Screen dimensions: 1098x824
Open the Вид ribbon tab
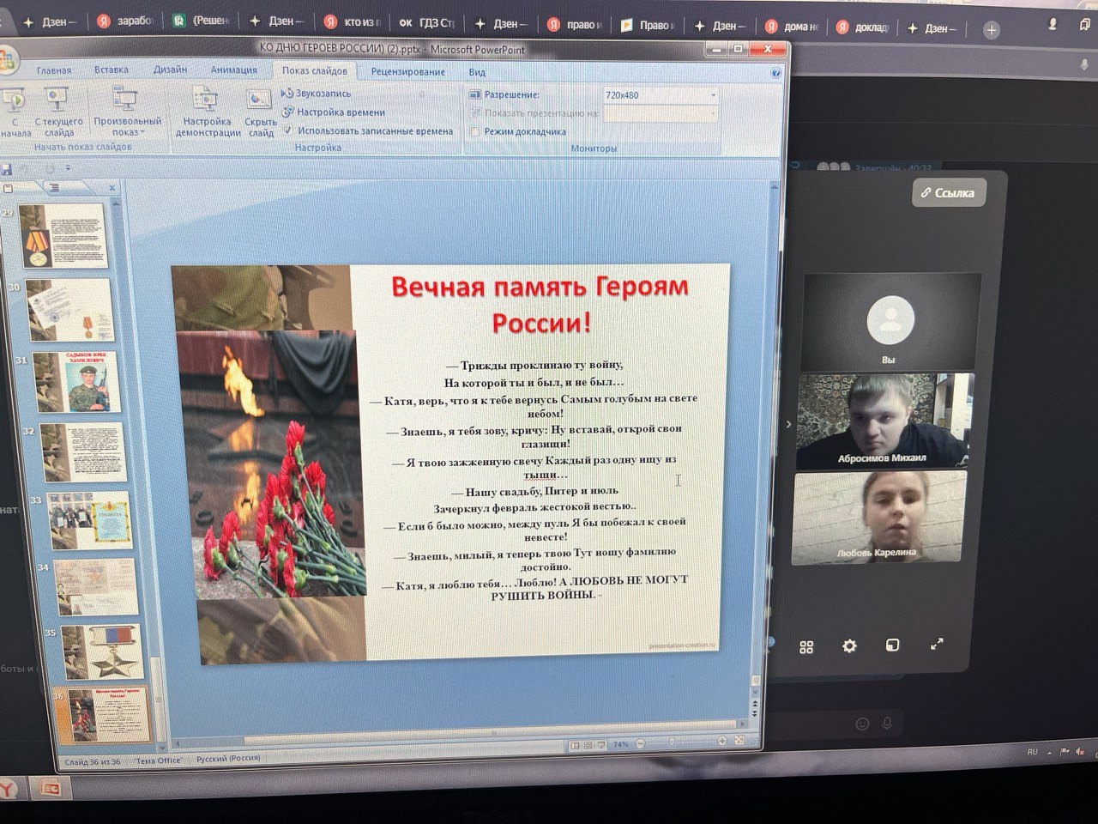[477, 72]
